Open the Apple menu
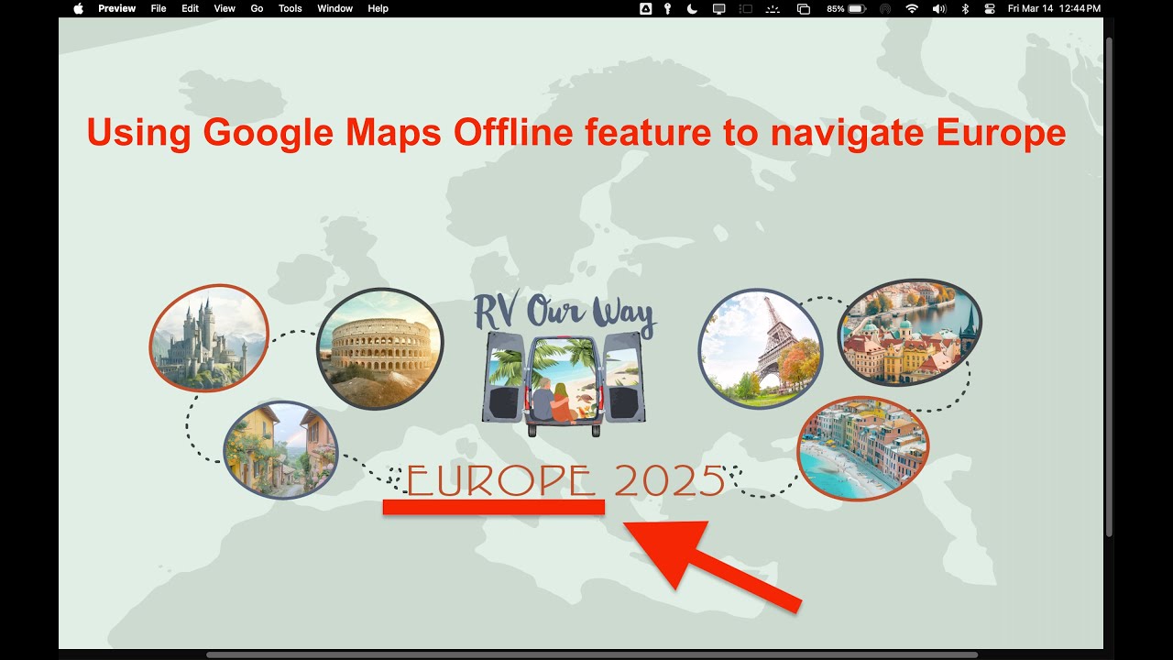Screen dimensions: 1173x660 tap(78, 8)
